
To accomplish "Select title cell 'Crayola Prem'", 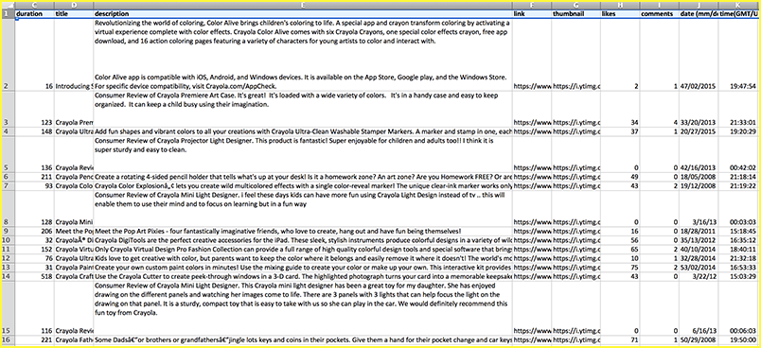I will [x=74, y=109].
